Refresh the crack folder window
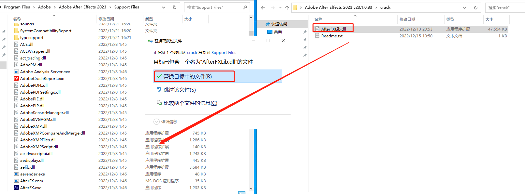Image resolution: width=525 pixels, height=194 pixels. coord(476,7)
